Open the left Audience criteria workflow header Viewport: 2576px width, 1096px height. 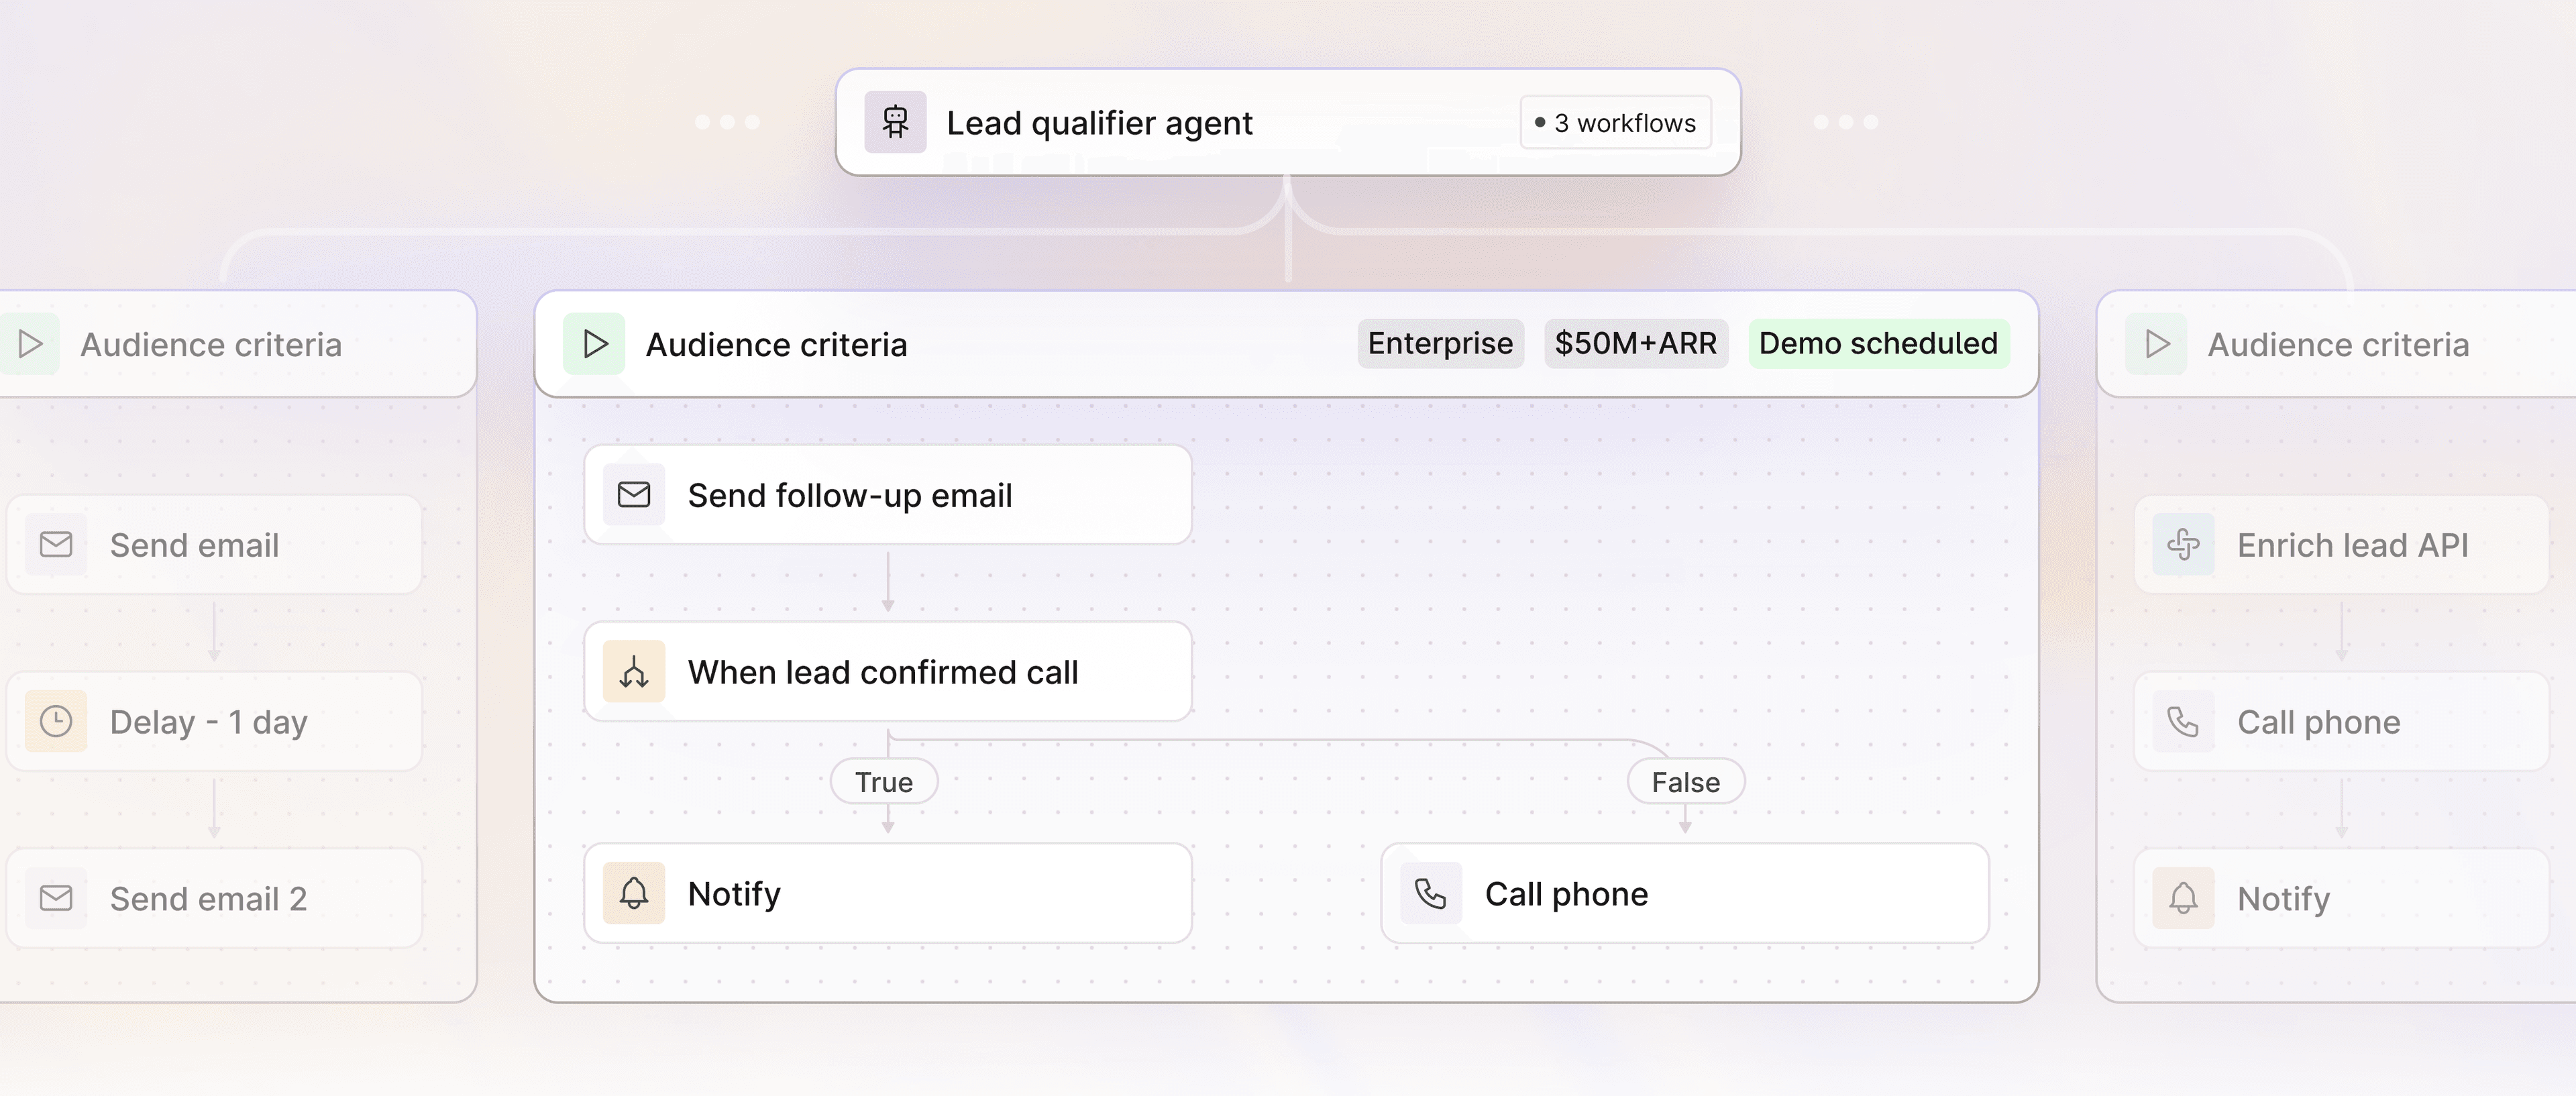pos(211,345)
